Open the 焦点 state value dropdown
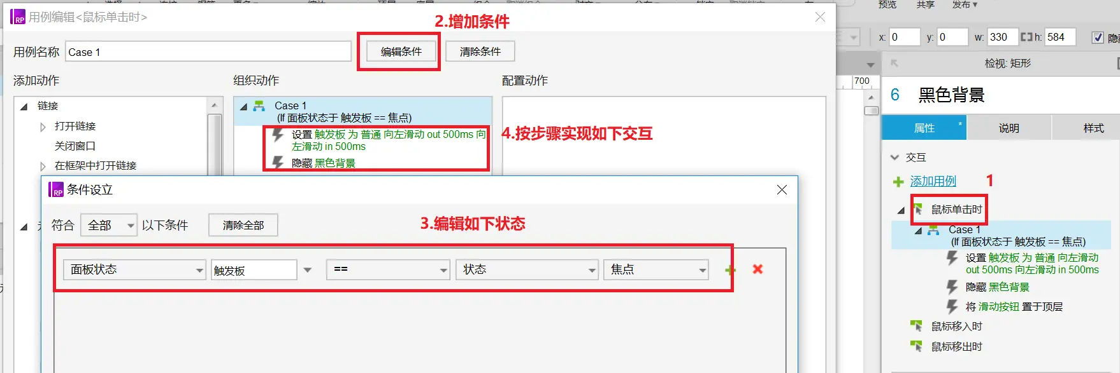Viewport: 1120px width, 373px height. pos(656,270)
